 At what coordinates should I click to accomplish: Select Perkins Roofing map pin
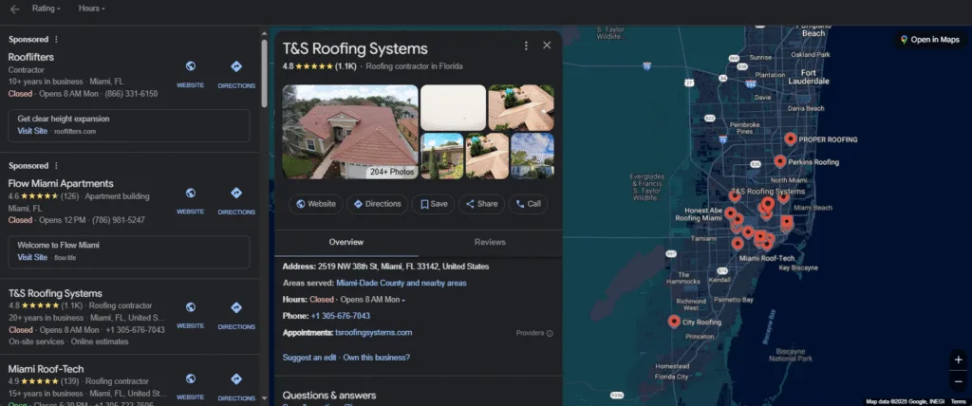pyautogui.click(x=780, y=161)
